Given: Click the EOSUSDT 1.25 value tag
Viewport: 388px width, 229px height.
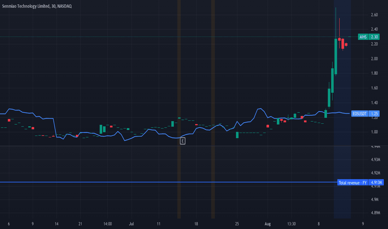Looking at the screenshot, I should pyautogui.click(x=374, y=114).
